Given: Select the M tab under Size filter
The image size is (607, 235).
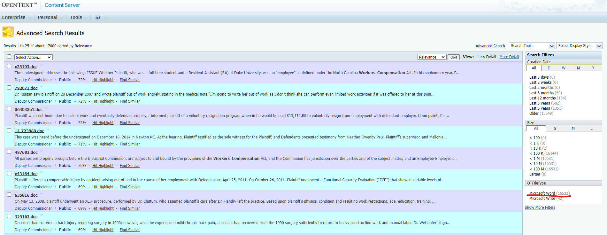Looking at the screenshot, I should point(573,128).
